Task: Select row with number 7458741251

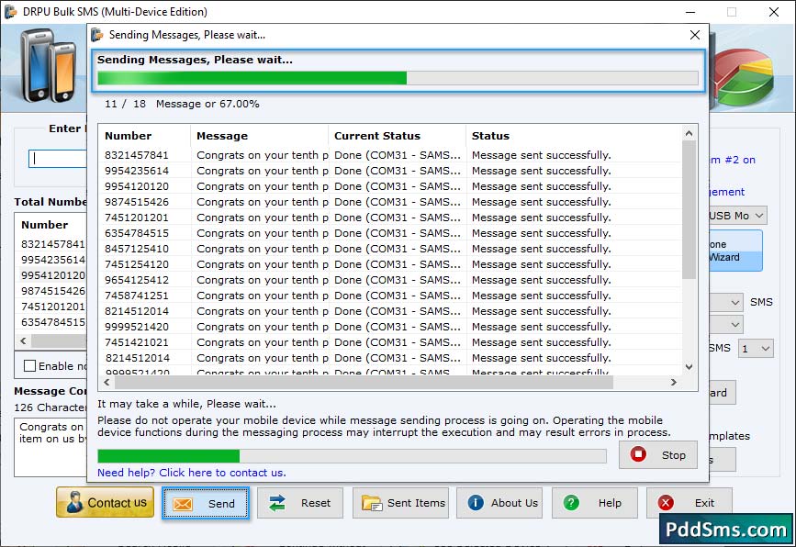Action: click(x=390, y=296)
